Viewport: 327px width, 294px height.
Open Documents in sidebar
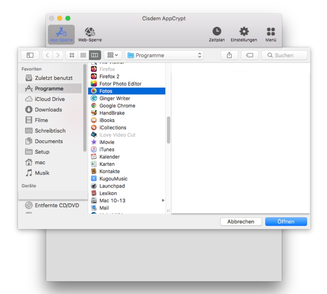(50, 142)
